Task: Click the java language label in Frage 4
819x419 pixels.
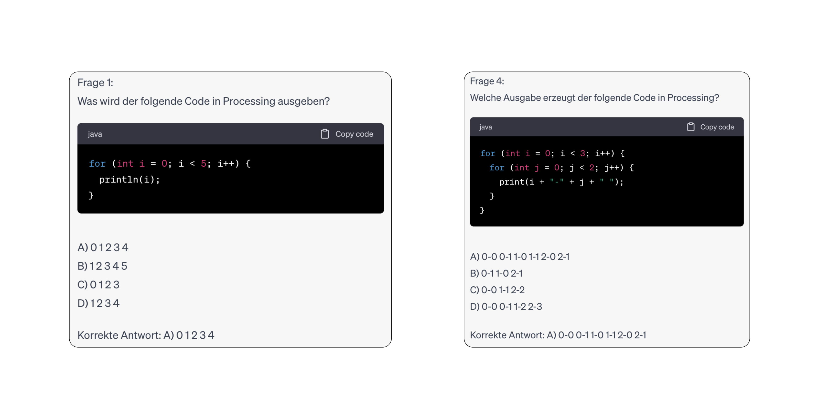Action: pyautogui.click(x=486, y=127)
